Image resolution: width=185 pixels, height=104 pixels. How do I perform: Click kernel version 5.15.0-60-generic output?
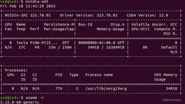pos(20,102)
